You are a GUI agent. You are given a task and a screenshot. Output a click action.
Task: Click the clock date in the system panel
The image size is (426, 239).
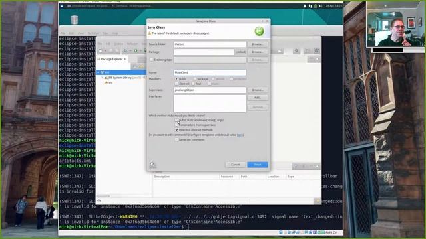333,6
